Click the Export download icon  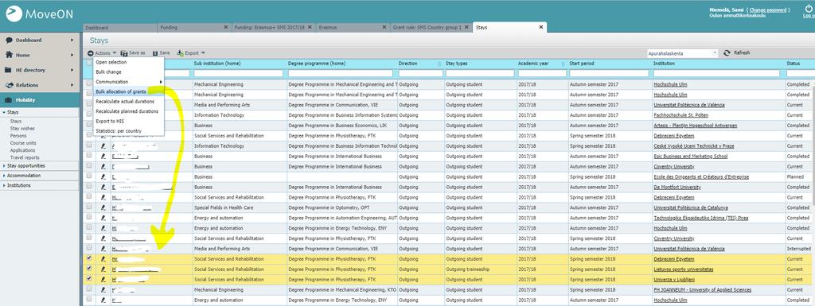point(181,53)
